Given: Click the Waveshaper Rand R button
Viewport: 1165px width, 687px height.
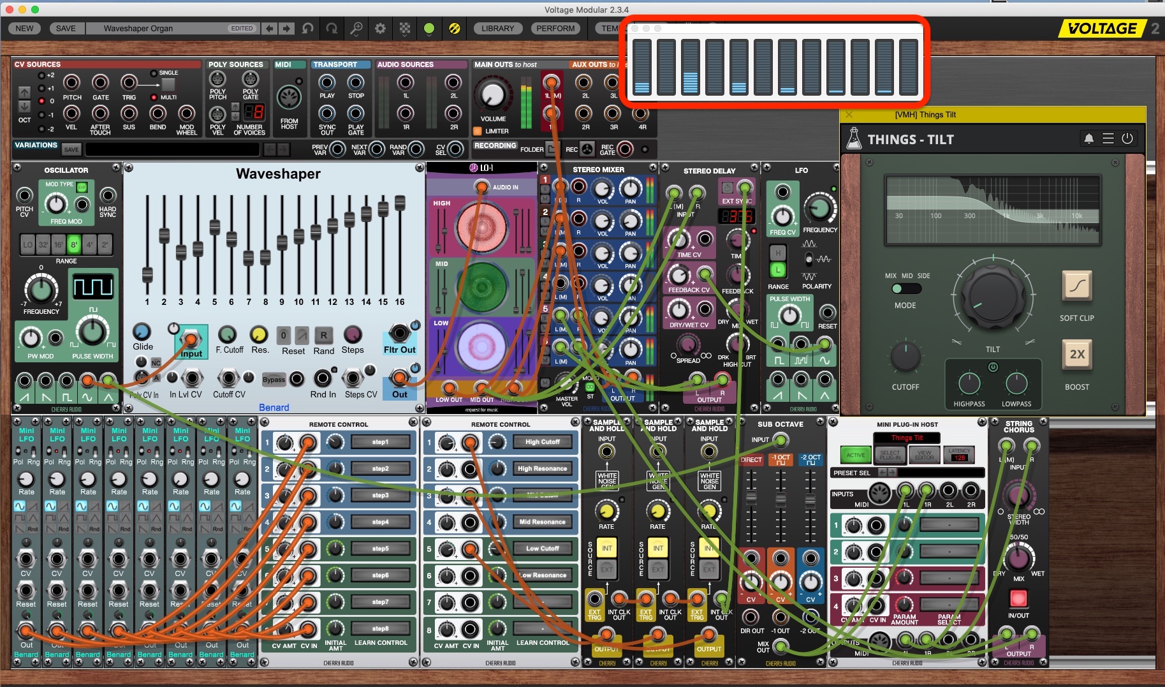Looking at the screenshot, I should click(x=323, y=335).
